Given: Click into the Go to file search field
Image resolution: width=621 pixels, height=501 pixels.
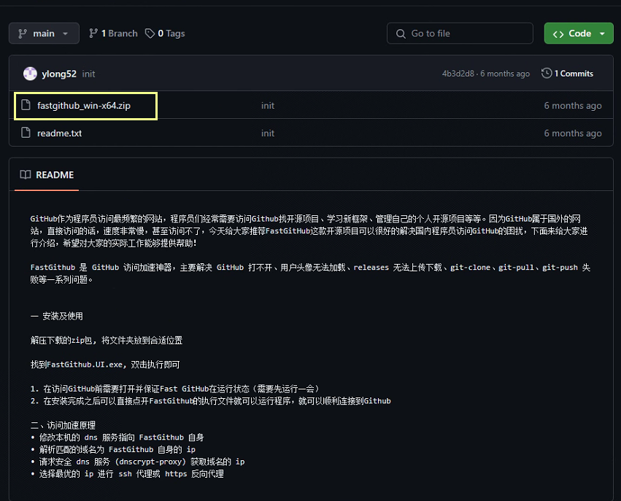Looking at the screenshot, I should [x=460, y=33].
